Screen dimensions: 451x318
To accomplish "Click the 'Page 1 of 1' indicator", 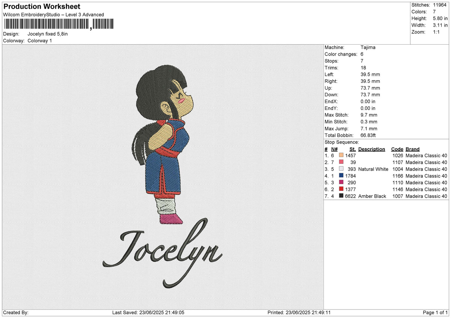I will (435, 312).
